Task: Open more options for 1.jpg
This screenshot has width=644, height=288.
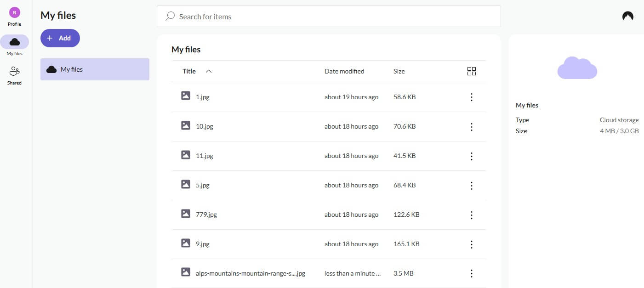Action: (471, 97)
